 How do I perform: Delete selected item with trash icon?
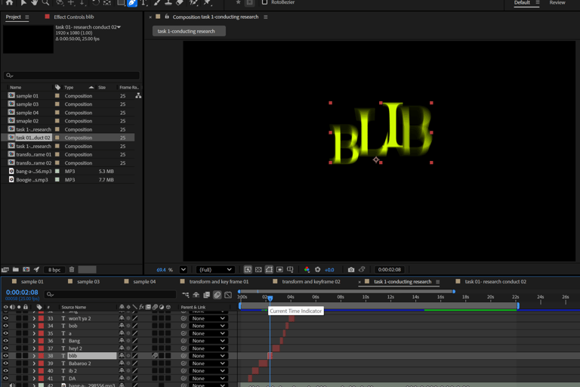click(x=72, y=270)
